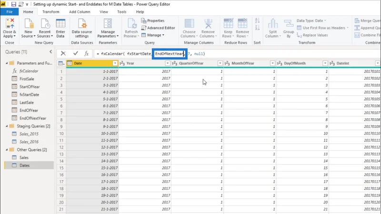Screen dimensions: 381x214
Task: Switch to the View tab
Action: 104,11
